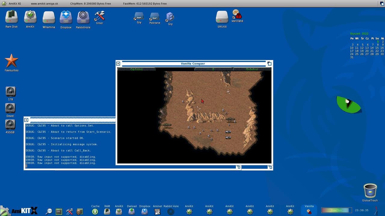This screenshot has width=385, height=216.
Task: Open the RAM icon in the dock
Action: [x=107, y=211]
